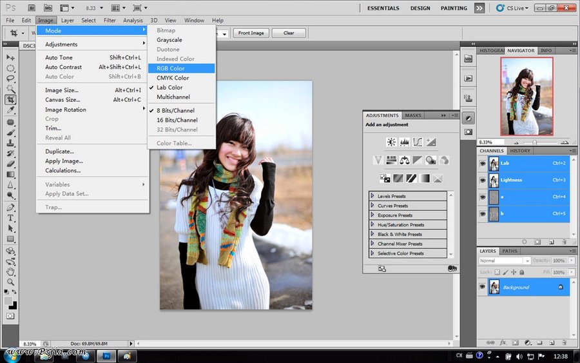Screen dimensions: 580x363
Task: Choose RGB Color from the Mode submenu
Action: coord(171,68)
